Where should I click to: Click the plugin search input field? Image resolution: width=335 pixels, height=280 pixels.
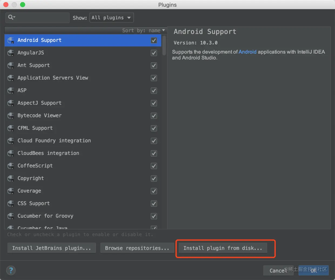coord(37,18)
